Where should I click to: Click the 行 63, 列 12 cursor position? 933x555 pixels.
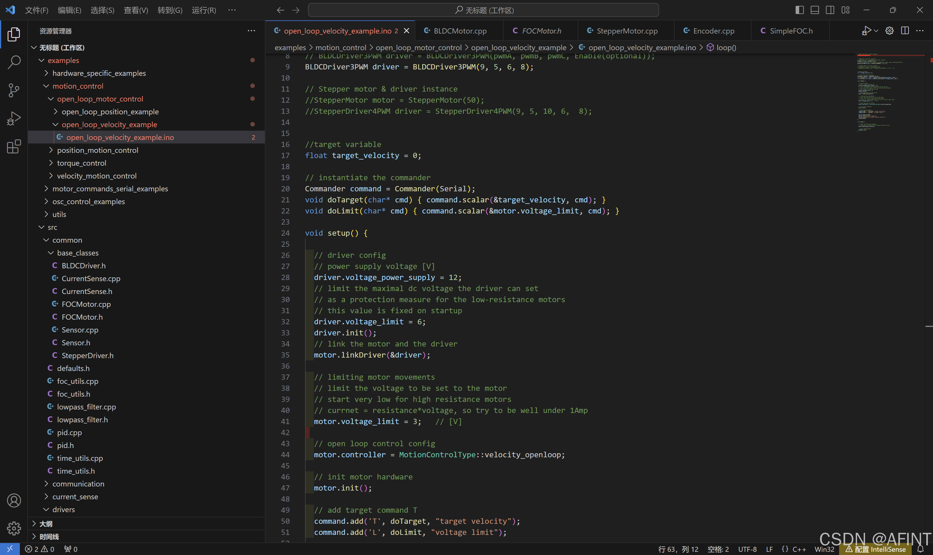click(x=678, y=549)
